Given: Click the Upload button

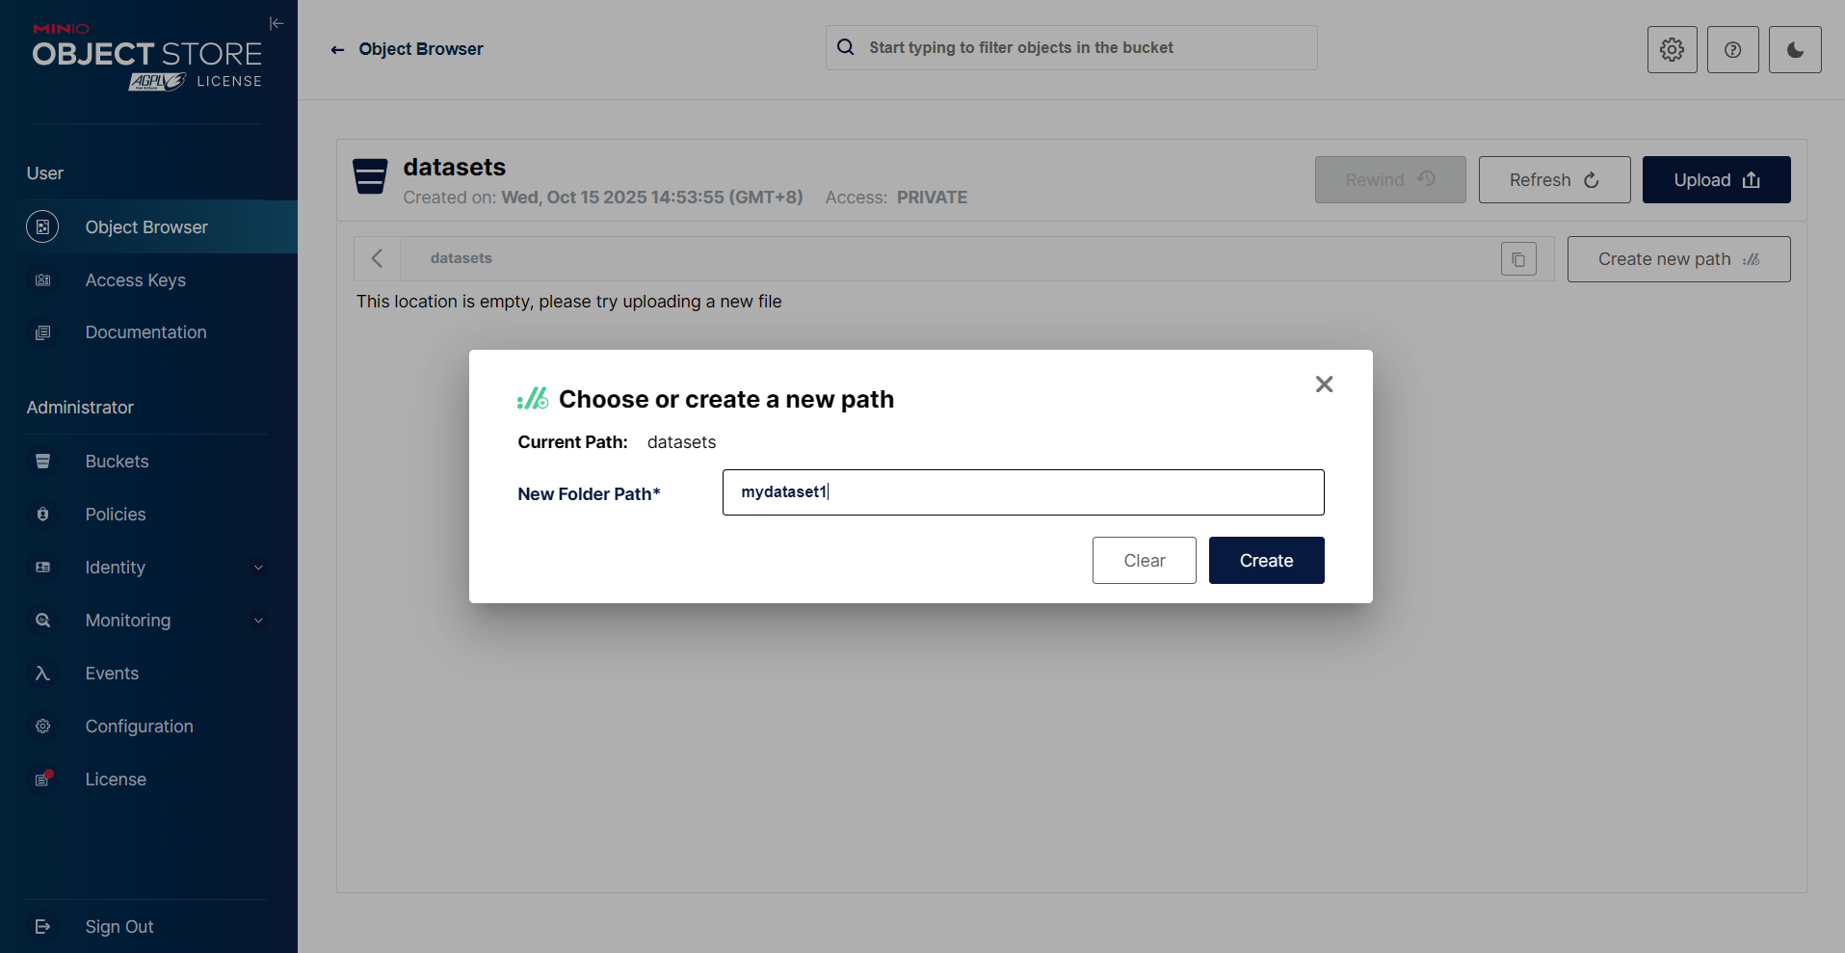Looking at the screenshot, I should click(1715, 180).
